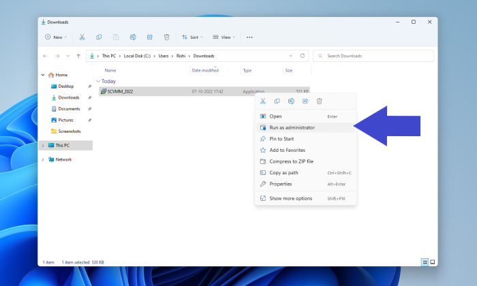This screenshot has width=477, height=286.
Task: Click the Rename icon in the toolbar
Action: coord(133,37)
